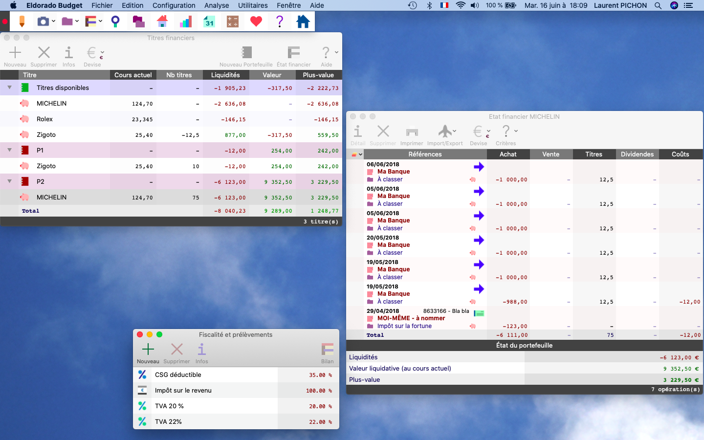
Task: Click the dark blue house icon
Action: click(x=303, y=22)
